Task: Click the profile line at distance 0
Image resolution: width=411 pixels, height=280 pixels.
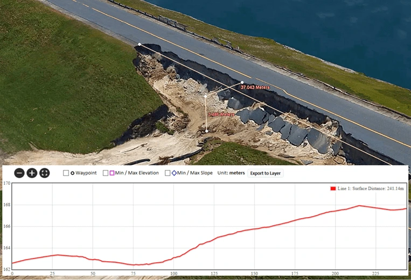Action: pos(12,263)
